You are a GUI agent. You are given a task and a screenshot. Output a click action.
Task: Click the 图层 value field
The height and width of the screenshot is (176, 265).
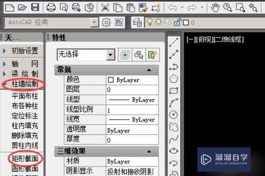(132, 90)
